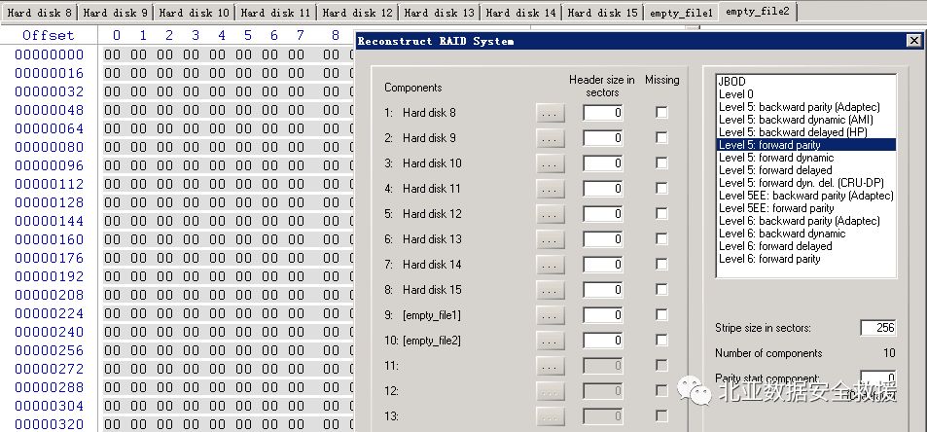Click offset row 00000256
The height and width of the screenshot is (432, 927).
[x=50, y=350]
